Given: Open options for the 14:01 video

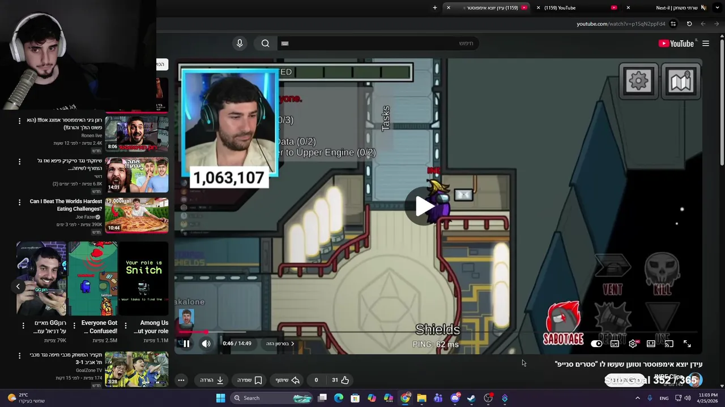Looking at the screenshot, I should click(x=19, y=162).
